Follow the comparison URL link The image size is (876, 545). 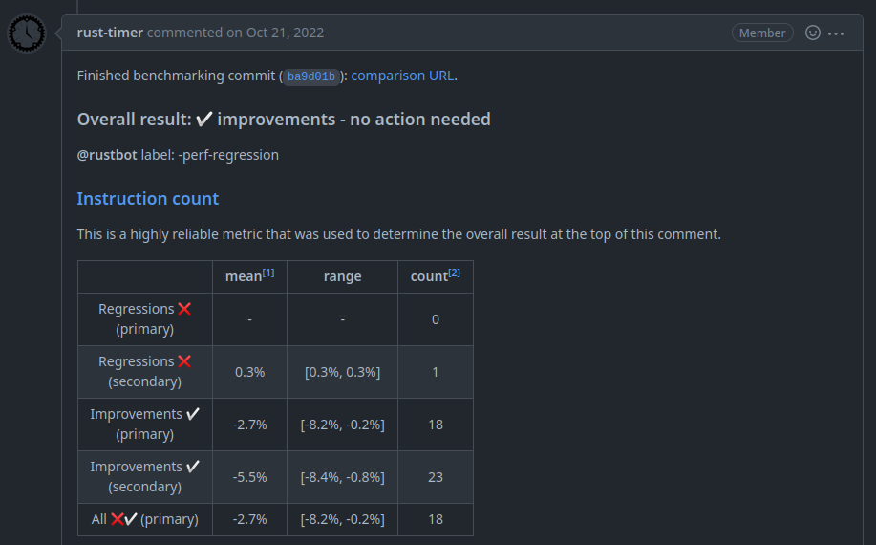click(402, 76)
